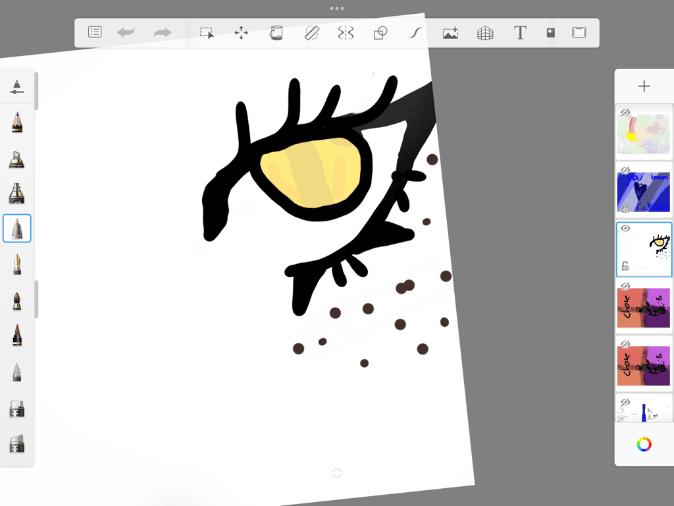Import an image with the add-image icon

[x=450, y=33]
